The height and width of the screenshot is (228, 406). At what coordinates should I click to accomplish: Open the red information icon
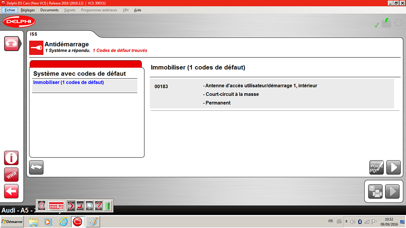(11, 158)
